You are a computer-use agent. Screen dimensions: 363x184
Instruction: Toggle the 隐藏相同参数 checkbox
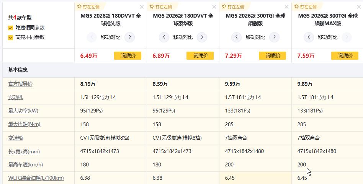(x=10, y=28)
